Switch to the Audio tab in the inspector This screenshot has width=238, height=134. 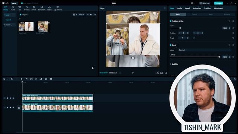point(180,8)
